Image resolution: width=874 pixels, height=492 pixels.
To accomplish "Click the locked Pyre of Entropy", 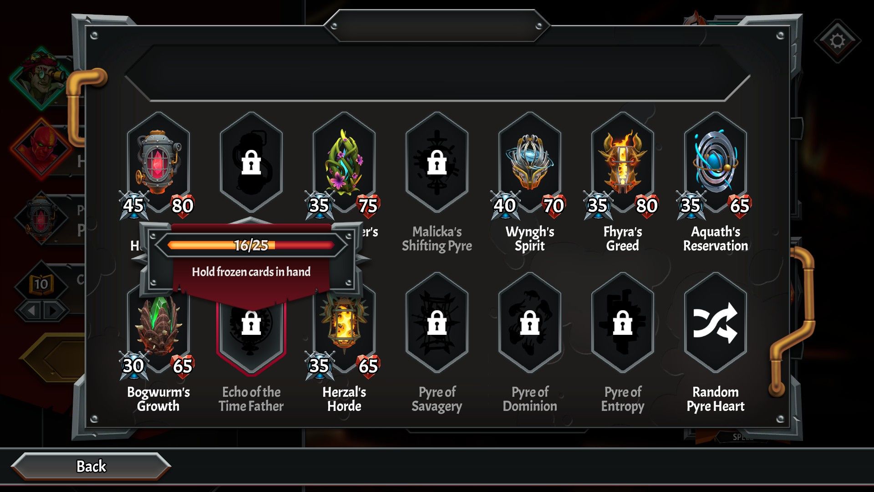I will coord(623,323).
